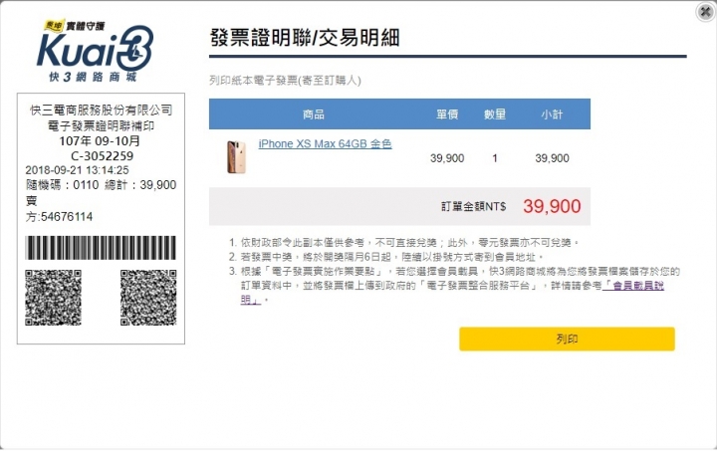
Task: Click the right QR code on invoice
Action: 148,298
